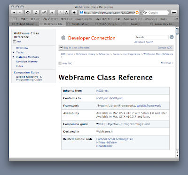Expand the Instance Methods triangle in sidebar
This screenshot has width=188, height=175.
click(14, 57)
